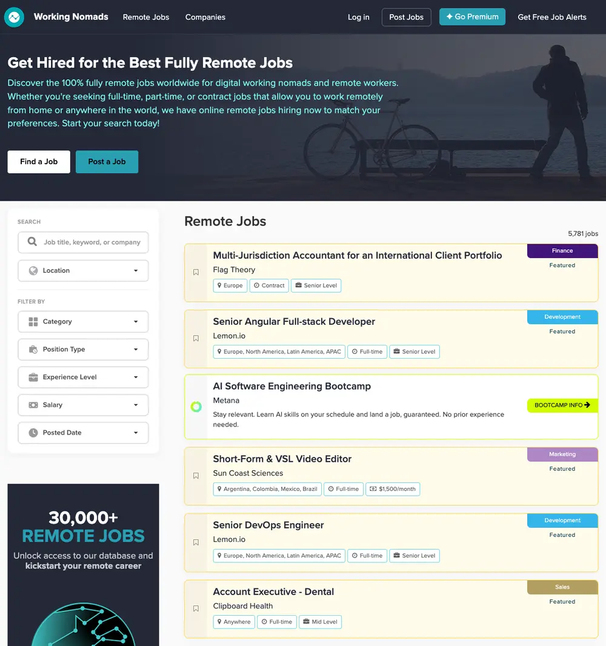Expand the Experience Level filter dropdown
Image resolution: width=606 pixels, height=646 pixels.
83,377
